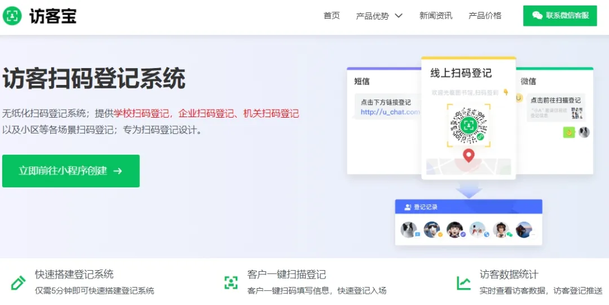Viewport: 609px width, 305px height.
Task: Expand the 产品优势 dropdown arrow
Action: [x=399, y=16]
